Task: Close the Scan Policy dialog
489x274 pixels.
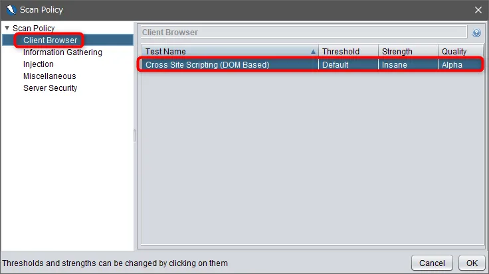Action: coord(478,10)
